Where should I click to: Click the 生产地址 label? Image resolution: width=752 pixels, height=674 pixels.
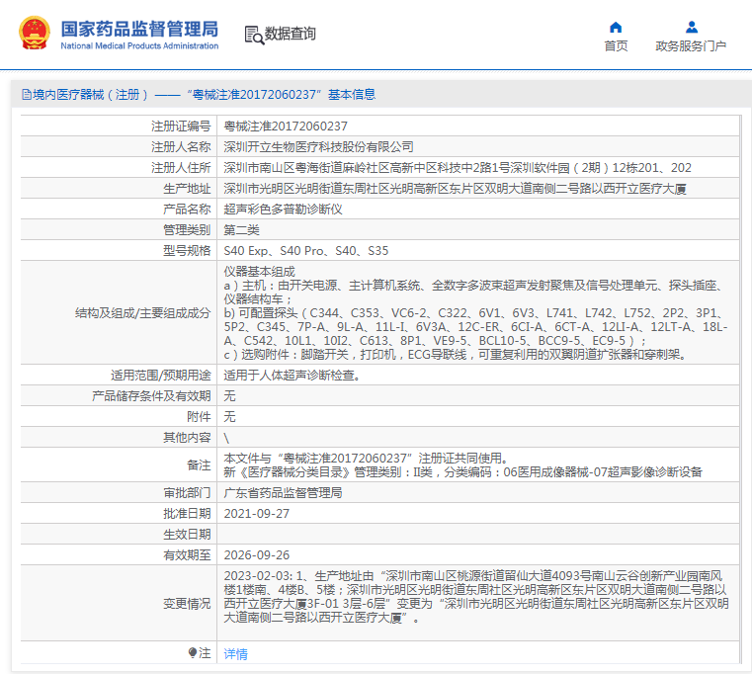[187, 189]
